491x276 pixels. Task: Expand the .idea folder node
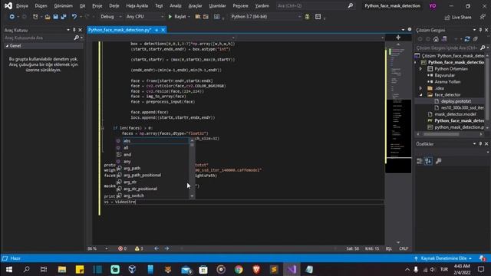click(x=421, y=88)
